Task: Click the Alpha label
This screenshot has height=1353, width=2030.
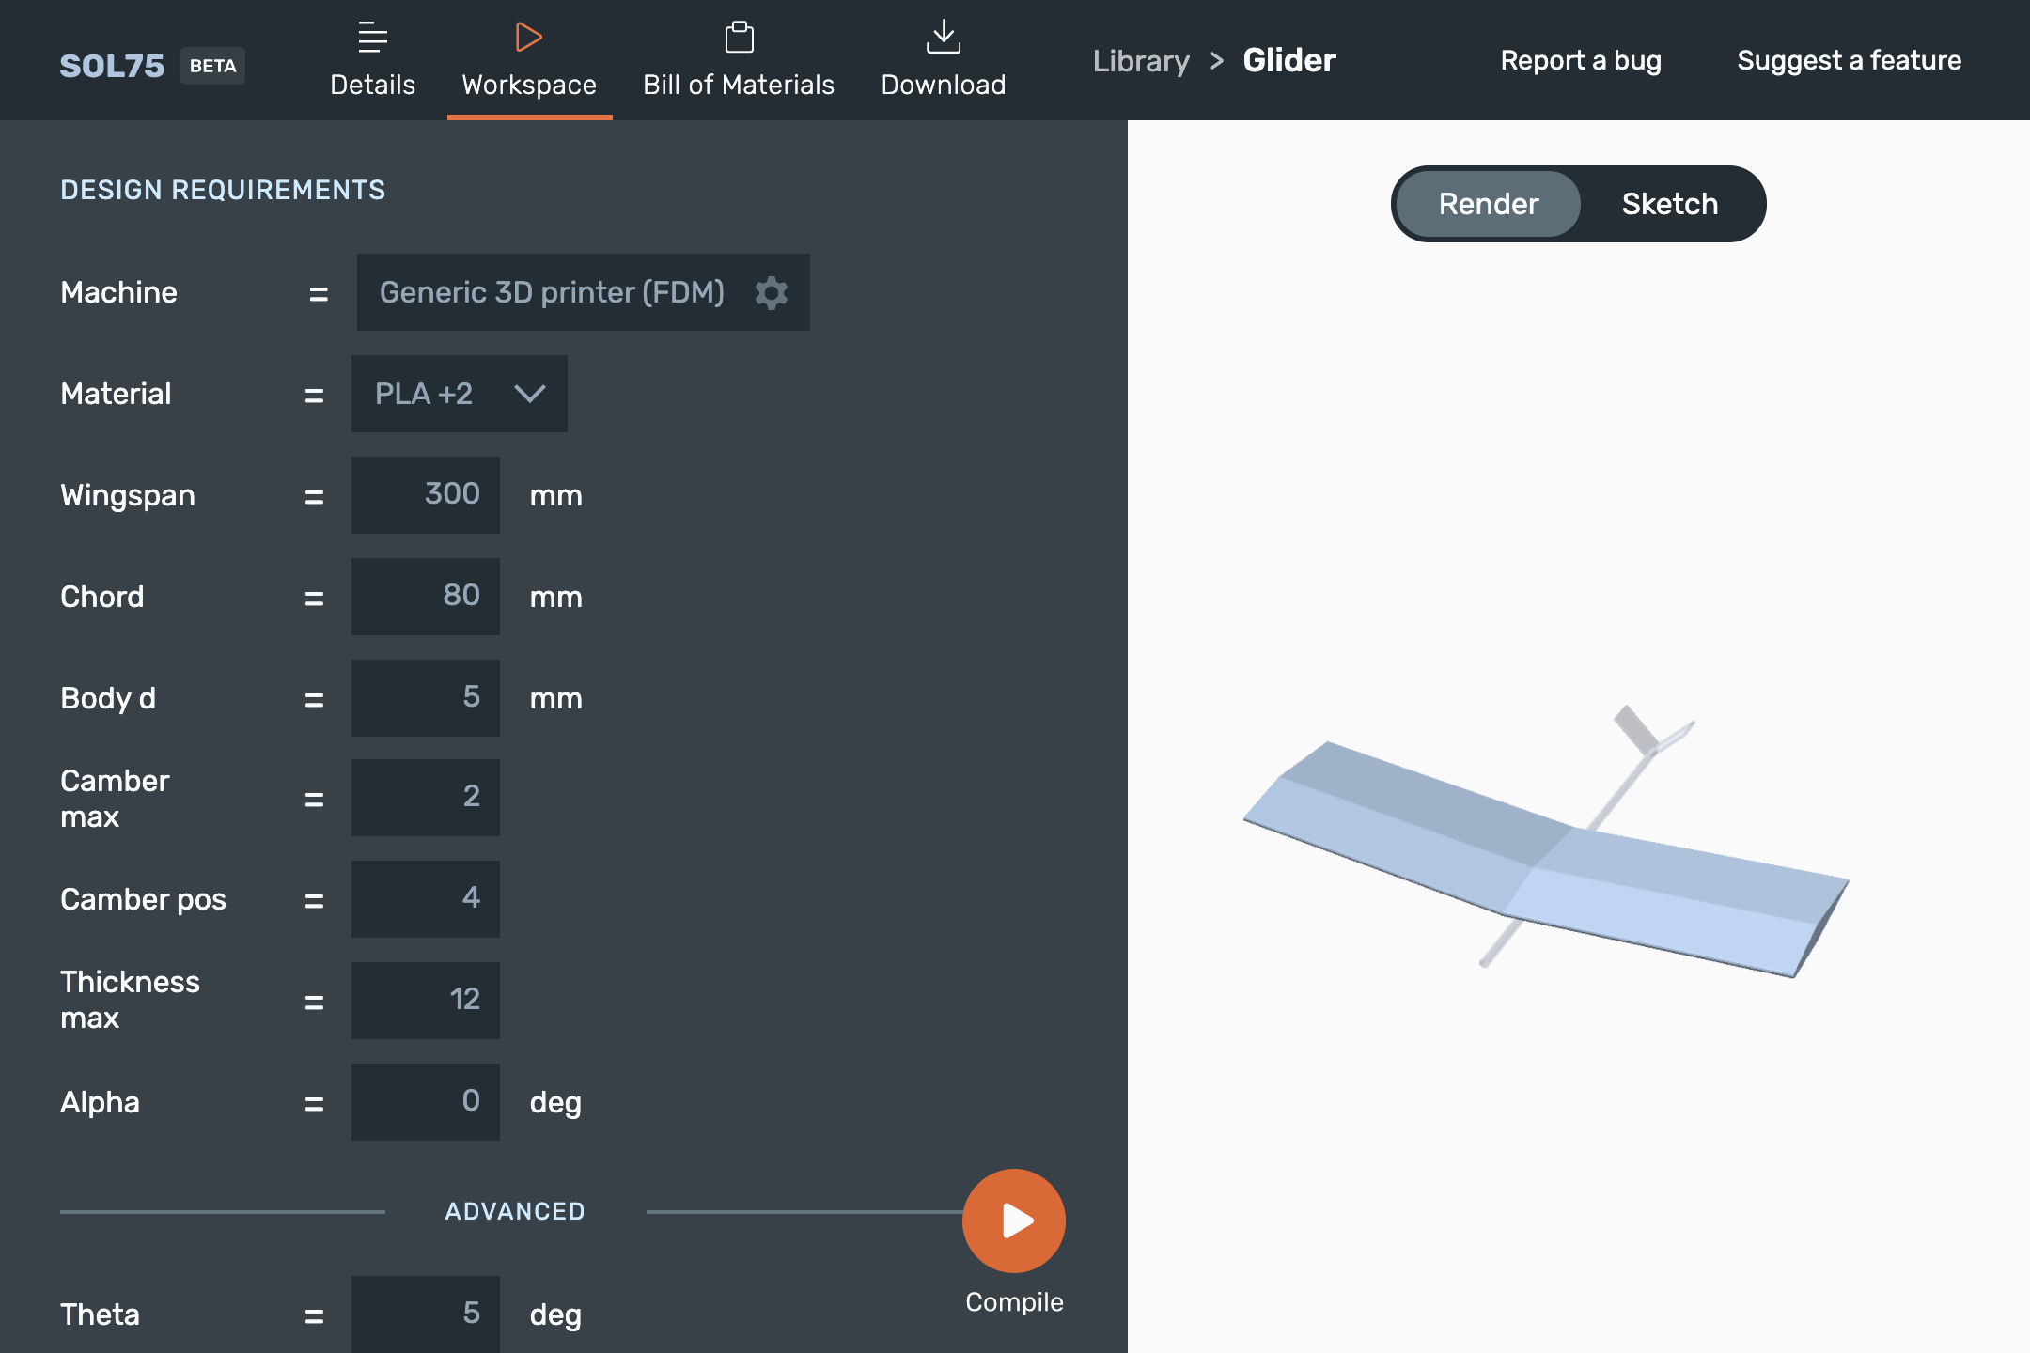Action: tap(100, 1102)
